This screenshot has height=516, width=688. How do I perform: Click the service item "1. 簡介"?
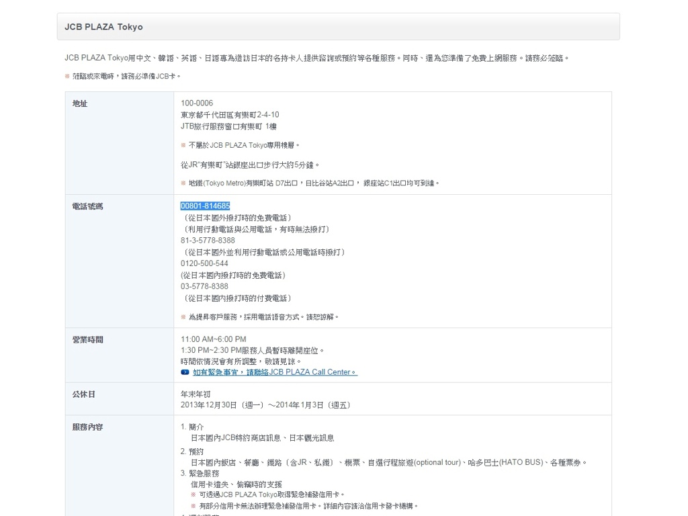coord(192,427)
